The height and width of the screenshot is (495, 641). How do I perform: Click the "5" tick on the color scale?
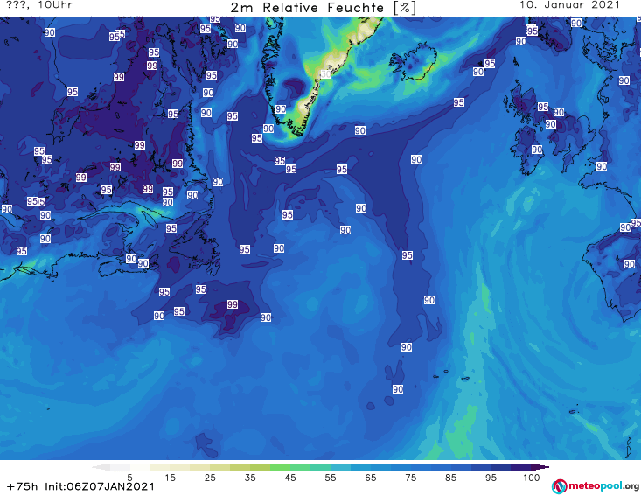[129, 477]
